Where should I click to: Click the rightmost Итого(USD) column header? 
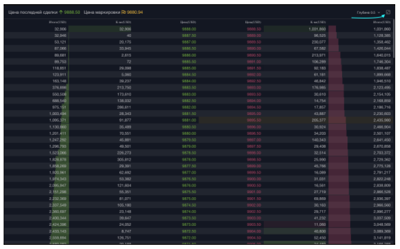(x=382, y=22)
